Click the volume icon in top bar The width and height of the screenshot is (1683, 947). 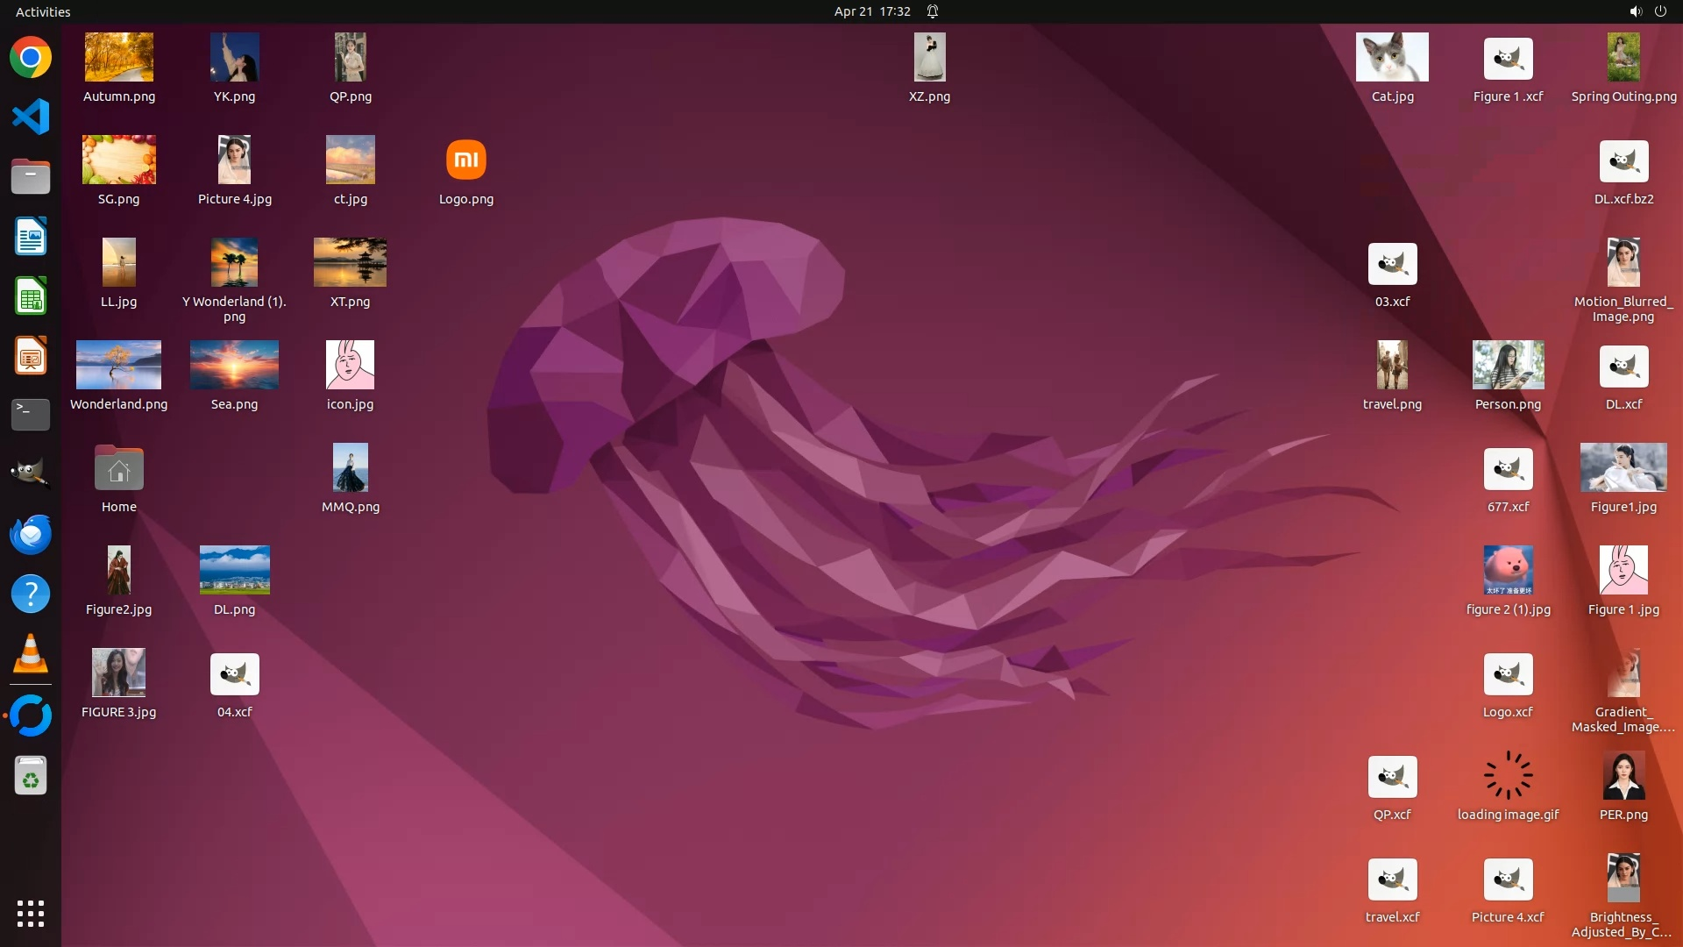[x=1635, y=11]
